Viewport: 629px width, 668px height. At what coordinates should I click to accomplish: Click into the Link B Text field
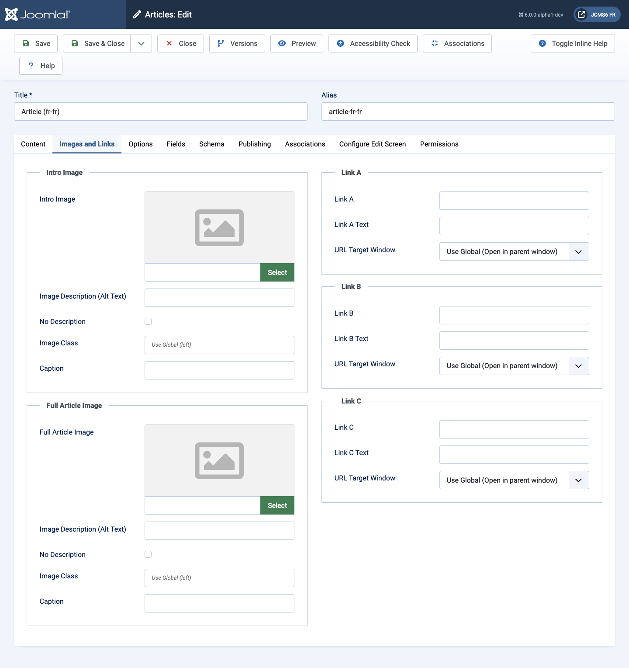(514, 341)
